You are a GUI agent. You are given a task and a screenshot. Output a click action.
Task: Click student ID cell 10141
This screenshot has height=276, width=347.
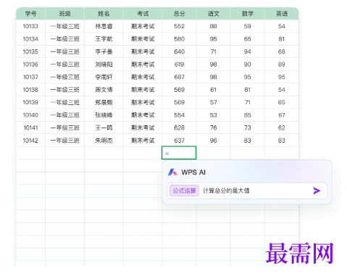click(x=30, y=127)
